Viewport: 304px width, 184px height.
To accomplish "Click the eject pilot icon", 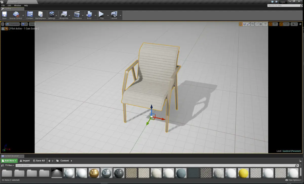I will 3,29.
